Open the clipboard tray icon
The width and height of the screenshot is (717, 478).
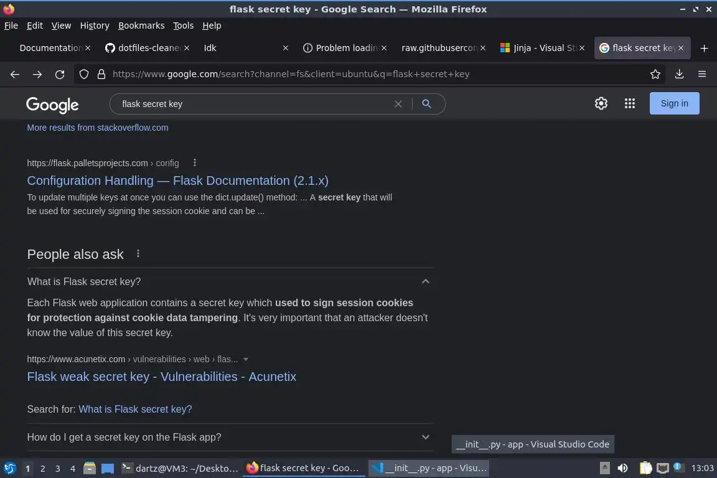[x=645, y=468]
